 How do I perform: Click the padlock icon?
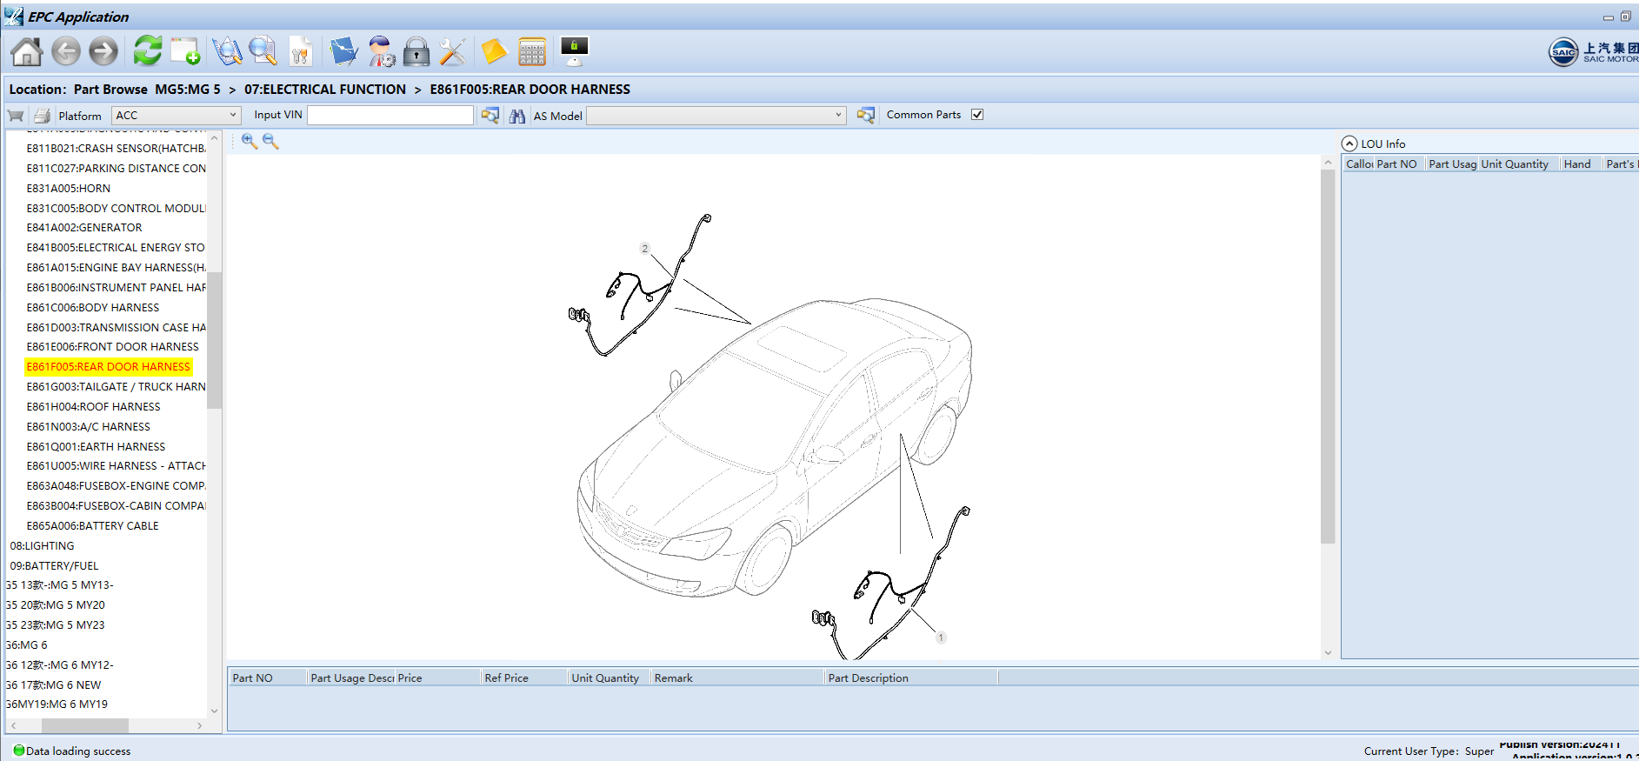(416, 51)
